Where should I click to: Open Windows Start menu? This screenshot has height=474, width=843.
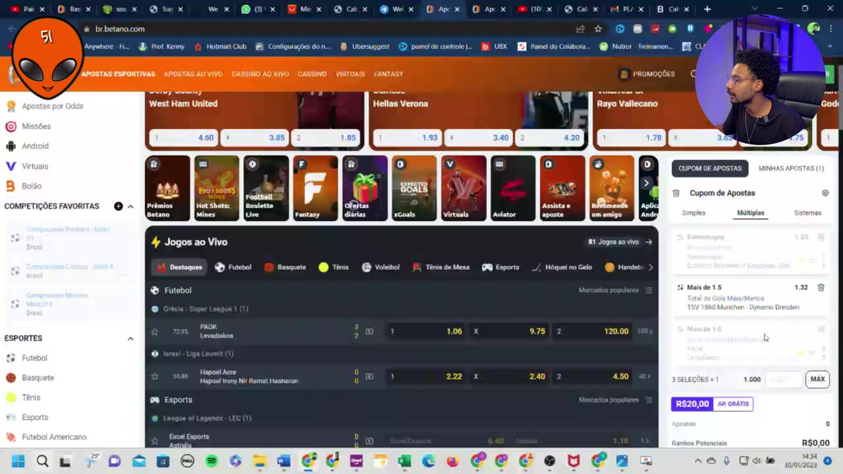coord(18,461)
